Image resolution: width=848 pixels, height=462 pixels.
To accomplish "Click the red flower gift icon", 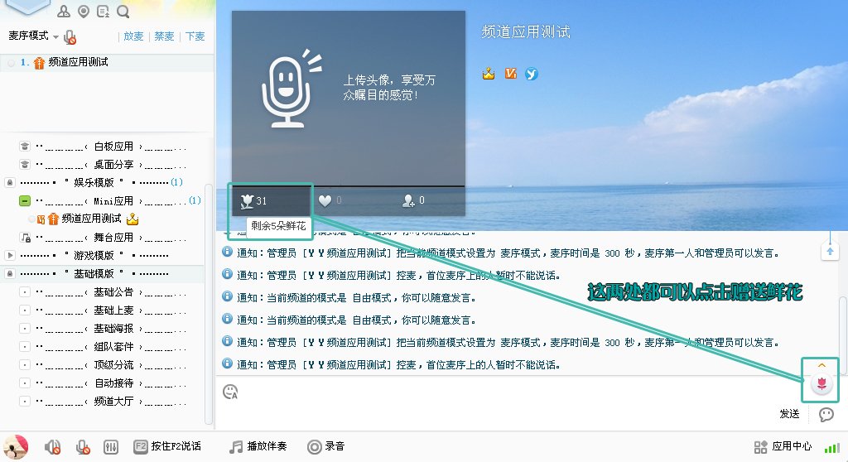I will [x=821, y=384].
